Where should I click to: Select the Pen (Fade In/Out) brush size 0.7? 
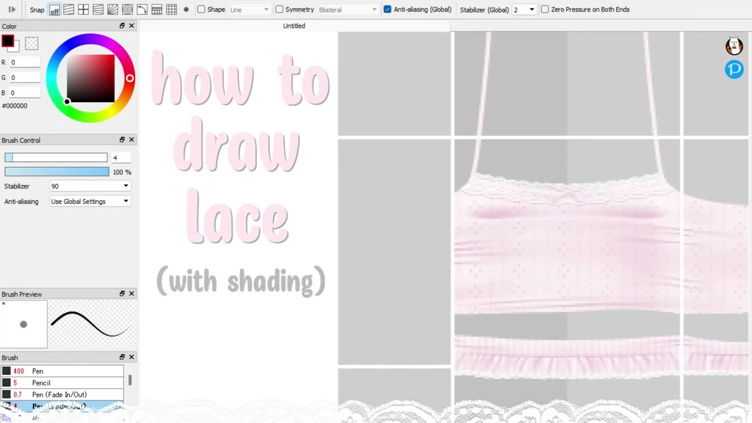tap(62, 395)
